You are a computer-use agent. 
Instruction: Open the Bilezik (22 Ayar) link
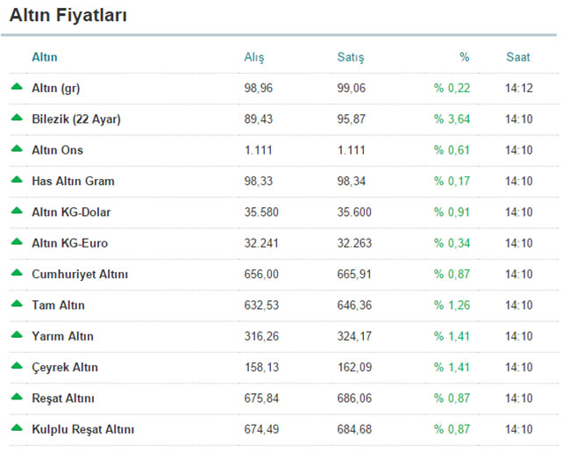pos(76,119)
